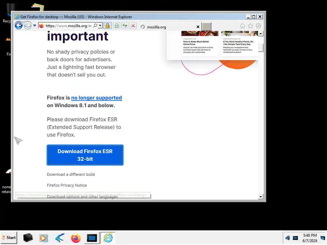Viewport: 327px width, 245px height.
Task: Click 'Please download Firefox ESR' paragraph
Action: 84,127
